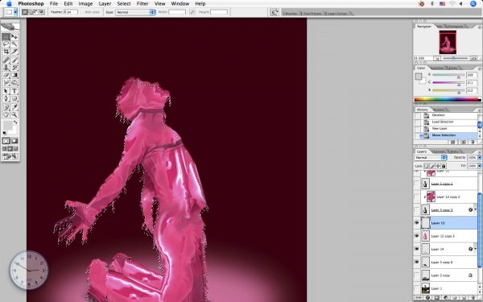483x302 pixels.
Task: Select the Slice tool
Action: coord(14,52)
